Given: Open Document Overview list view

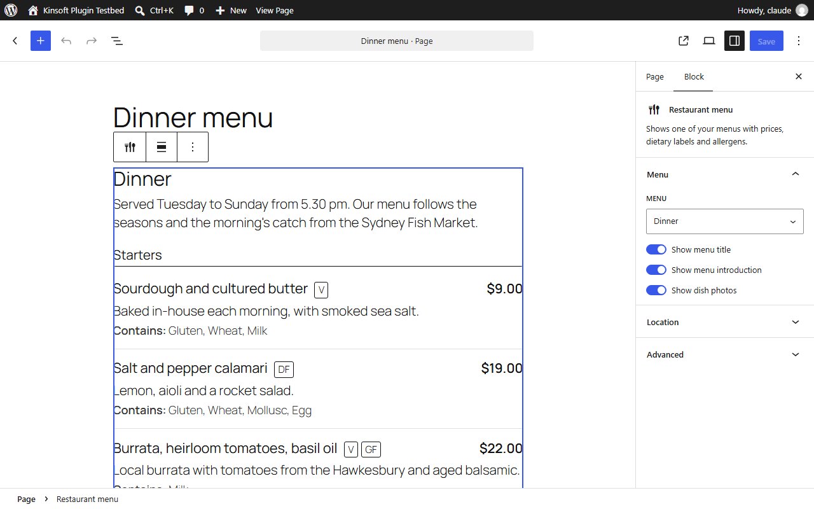Looking at the screenshot, I should click(117, 41).
